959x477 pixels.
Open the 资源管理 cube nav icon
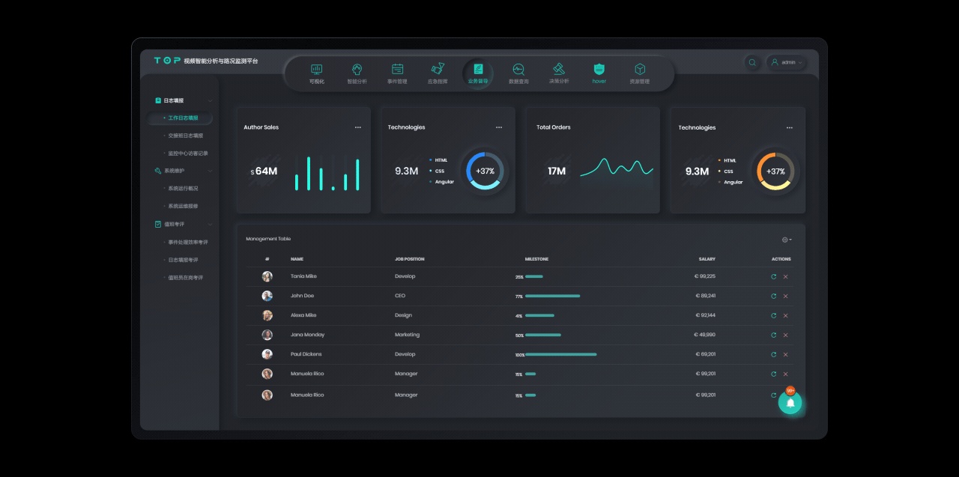[x=640, y=69]
